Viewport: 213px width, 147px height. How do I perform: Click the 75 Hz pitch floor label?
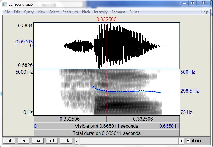(186, 112)
